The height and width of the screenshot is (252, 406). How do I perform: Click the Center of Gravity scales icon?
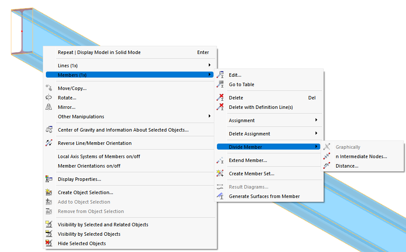[49, 129]
